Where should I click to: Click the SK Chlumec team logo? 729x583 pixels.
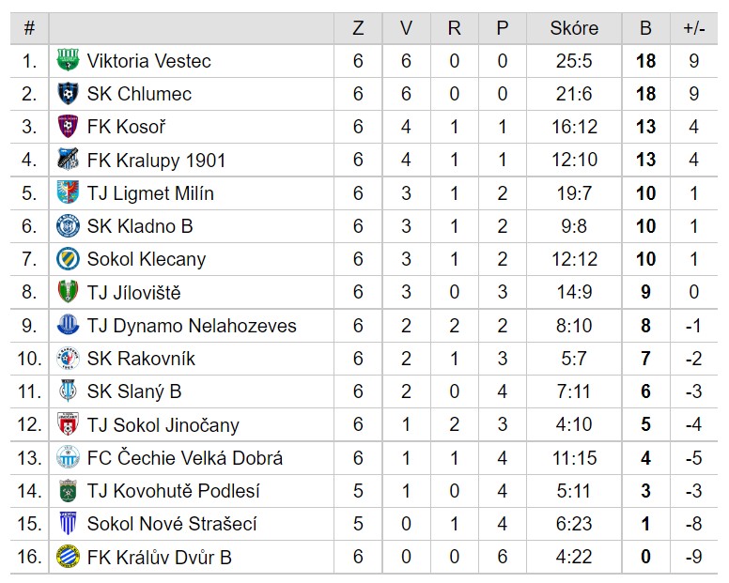68,93
